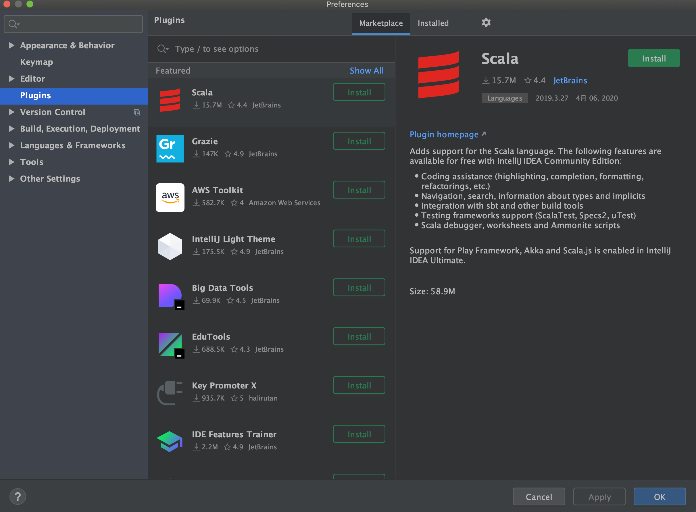This screenshot has height=512, width=696.
Task: Click the Grazie plugin icon
Action: [x=170, y=149]
